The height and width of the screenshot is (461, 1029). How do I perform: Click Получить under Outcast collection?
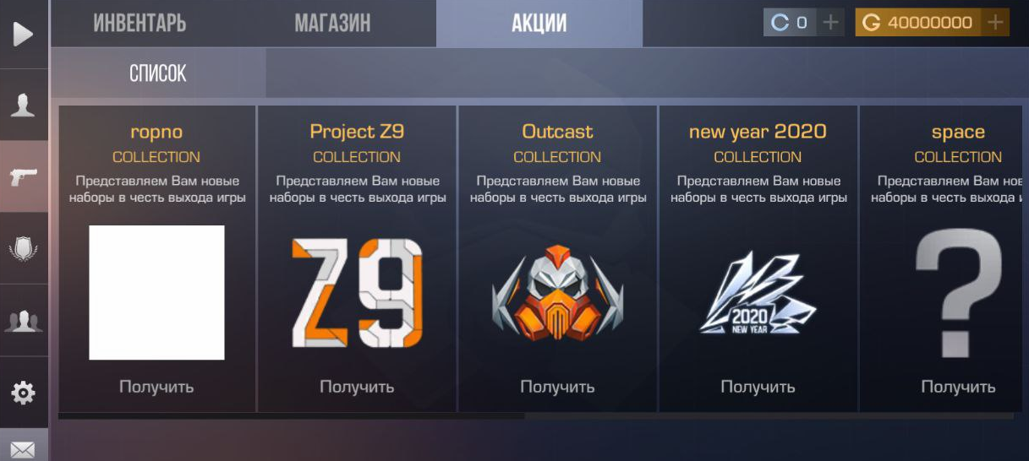point(557,387)
